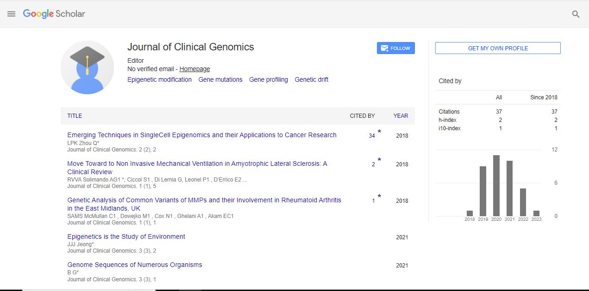The image size is (589, 291).
Task: Open Epigenetics is the Study of Environment
Action: click(x=126, y=236)
